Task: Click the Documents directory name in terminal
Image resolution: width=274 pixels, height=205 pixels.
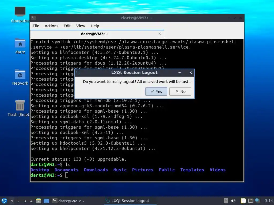Action: [x=66, y=170]
